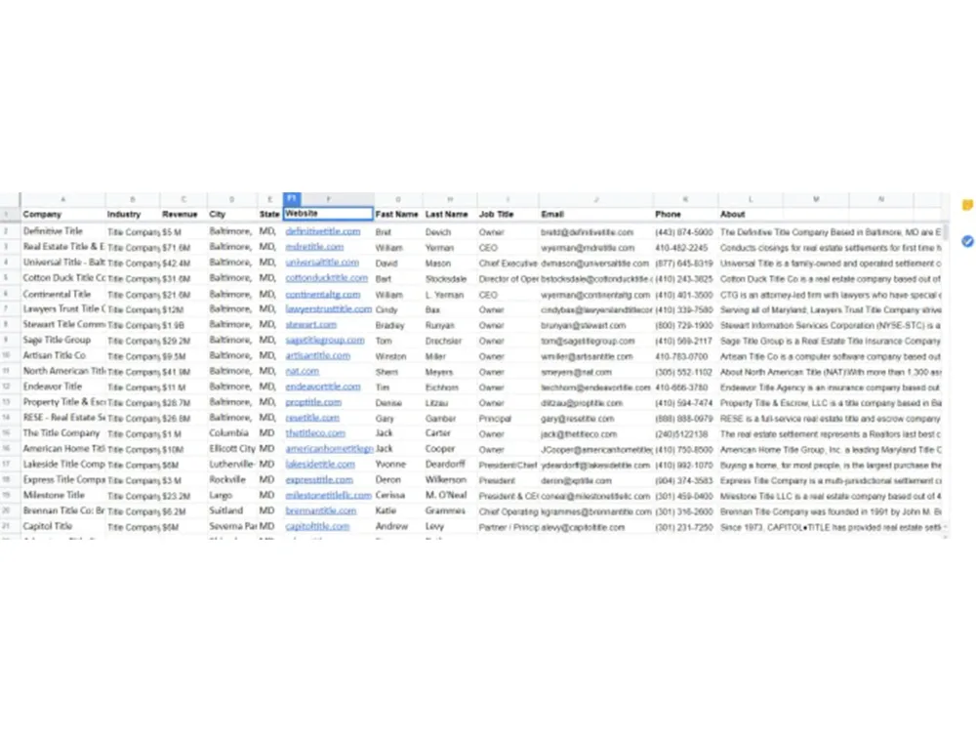Open the milestonetitlellc.com link

[328, 496]
